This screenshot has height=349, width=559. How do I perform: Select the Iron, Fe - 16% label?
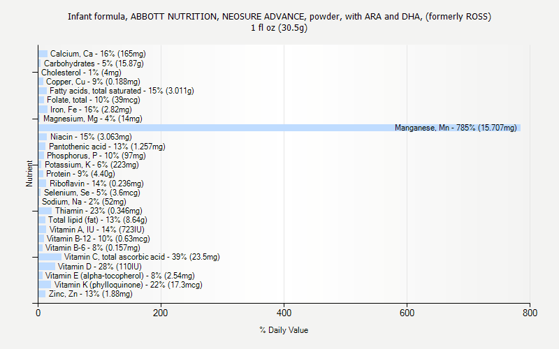point(91,110)
